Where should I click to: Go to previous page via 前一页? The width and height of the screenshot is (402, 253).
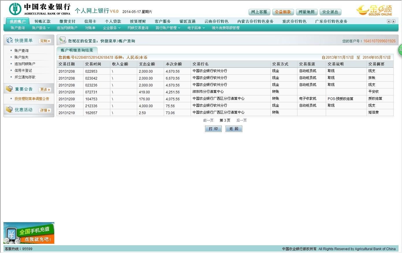tap(208, 120)
